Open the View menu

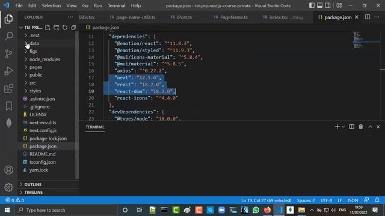(x=72, y=5)
